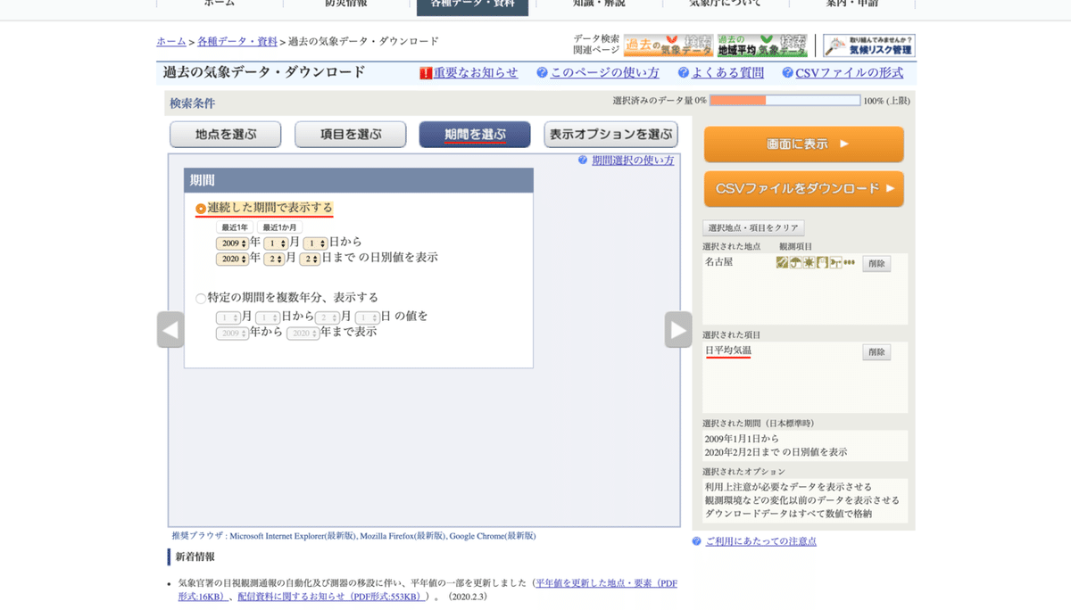Screen dimensions: 1071x610
Task: Open the start year 2009 dropdown
Action: coord(234,242)
